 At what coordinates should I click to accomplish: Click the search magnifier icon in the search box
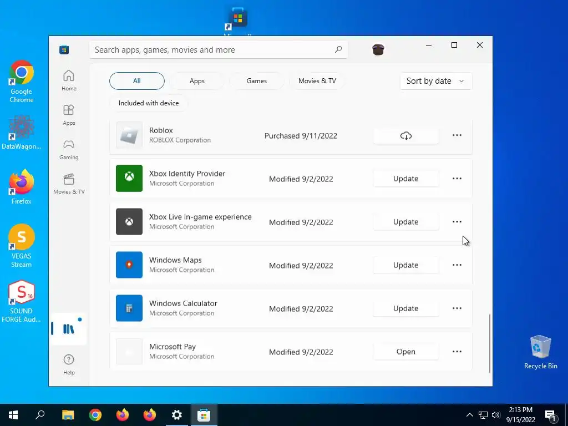pyautogui.click(x=338, y=49)
